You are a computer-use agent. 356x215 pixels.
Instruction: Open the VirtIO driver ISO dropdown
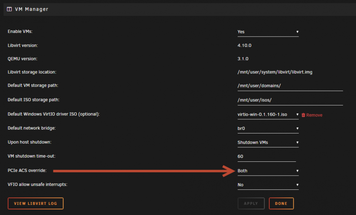point(268,115)
